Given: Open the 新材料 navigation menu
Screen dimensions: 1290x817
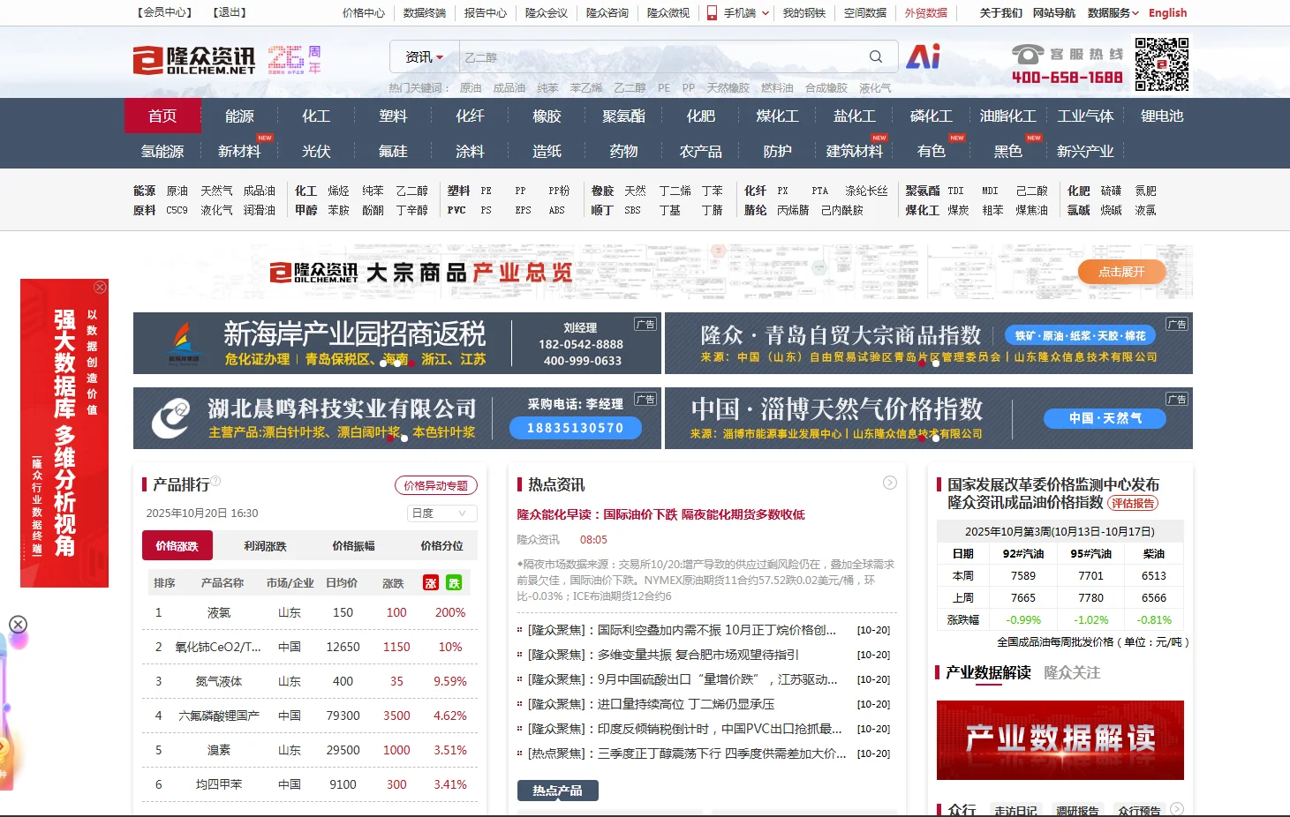Looking at the screenshot, I should (239, 151).
